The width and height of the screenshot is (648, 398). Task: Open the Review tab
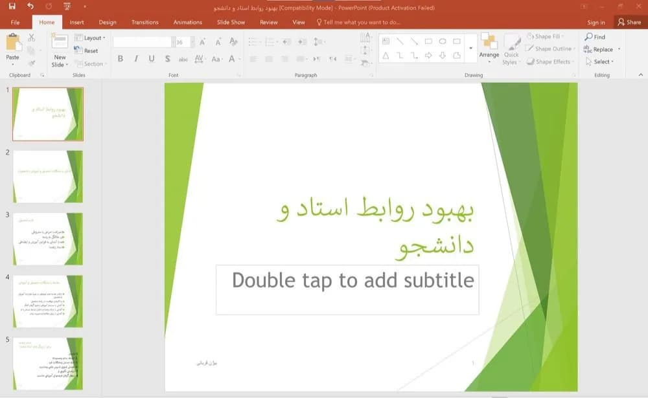pos(269,22)
